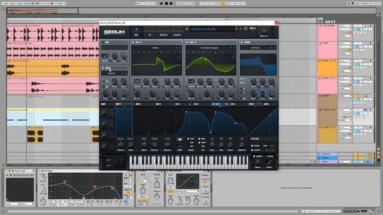The image size is (383, 215).
Task: Click the ENV 1 ATTACK knob
Action: pos(120,145)
